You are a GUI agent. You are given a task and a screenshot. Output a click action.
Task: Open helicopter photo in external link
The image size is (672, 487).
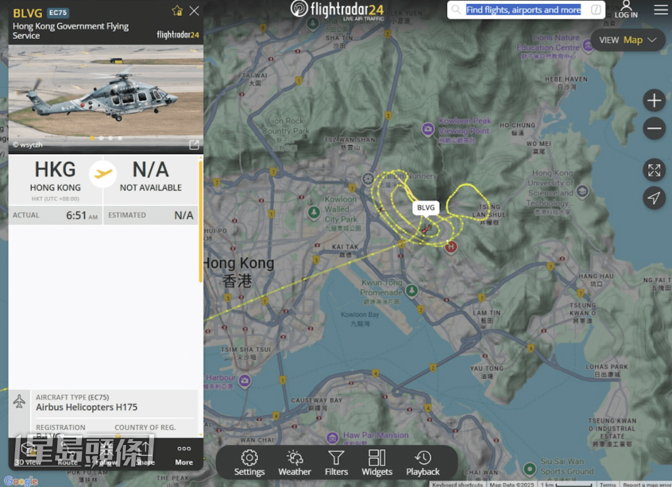[x=194, y=144]
